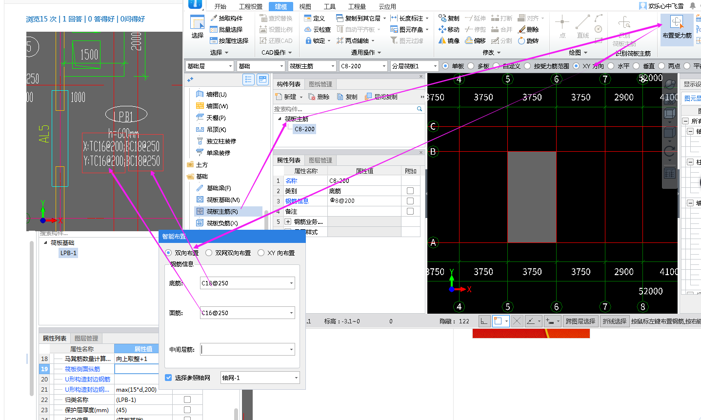The width and height of the screenshot is (701, 420).
Task: Select the 按受力筋范围 radio button
Action: point(527,66)
